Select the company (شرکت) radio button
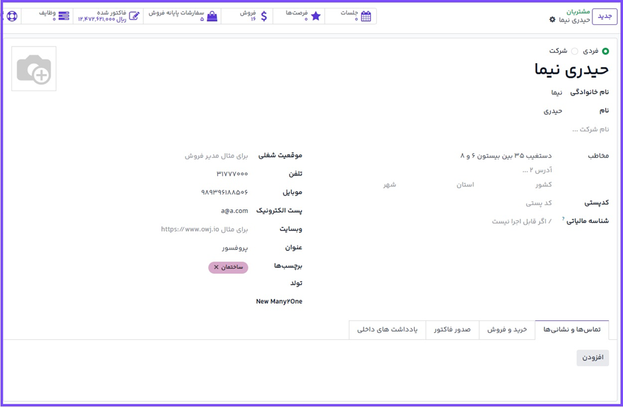Screen dimensions: 623x407 (574, 51)
